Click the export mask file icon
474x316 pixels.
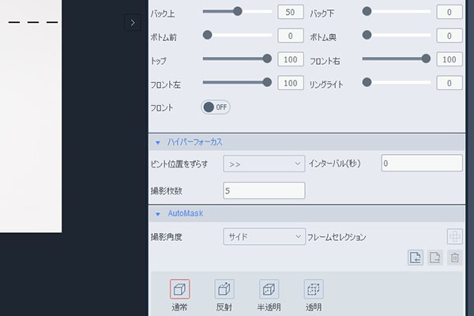pyautogui.click(x=434, y=257)
